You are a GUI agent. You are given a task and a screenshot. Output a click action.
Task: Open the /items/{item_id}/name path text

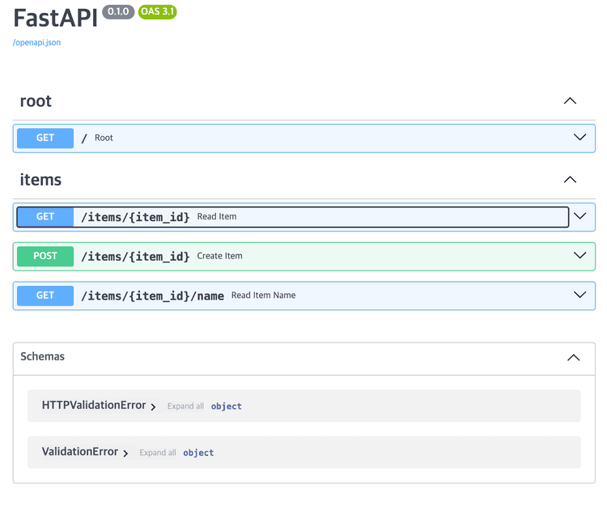152,296
